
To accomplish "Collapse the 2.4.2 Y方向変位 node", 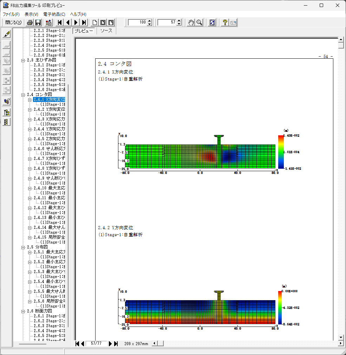I will 30,109.
